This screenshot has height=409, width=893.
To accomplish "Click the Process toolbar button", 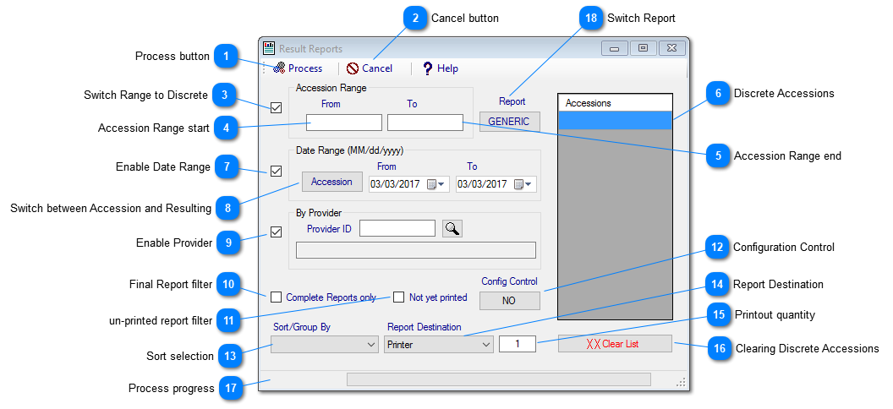I will click(298, 68).
